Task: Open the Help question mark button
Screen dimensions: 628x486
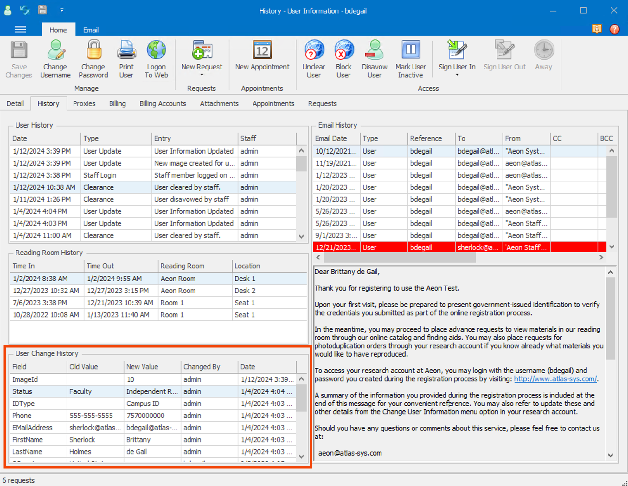Action: [x=614, y=29]
